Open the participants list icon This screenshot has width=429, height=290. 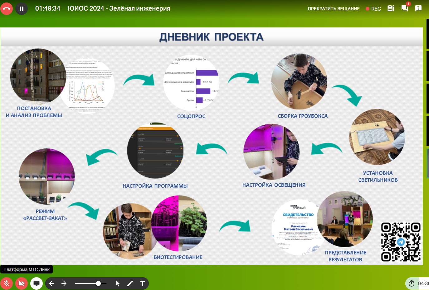[391, 8]
